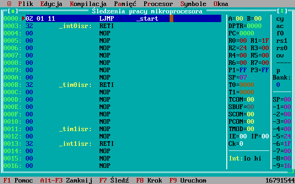Toggle the ac auxiliary carry flag
Image resolution: width=295 pixels, height=184 pixels.
point(280,26)
